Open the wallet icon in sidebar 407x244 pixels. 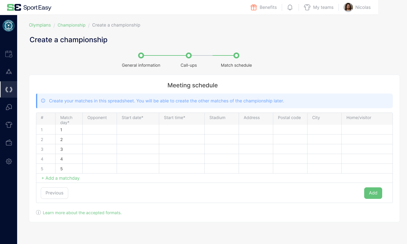coord(9,143)
